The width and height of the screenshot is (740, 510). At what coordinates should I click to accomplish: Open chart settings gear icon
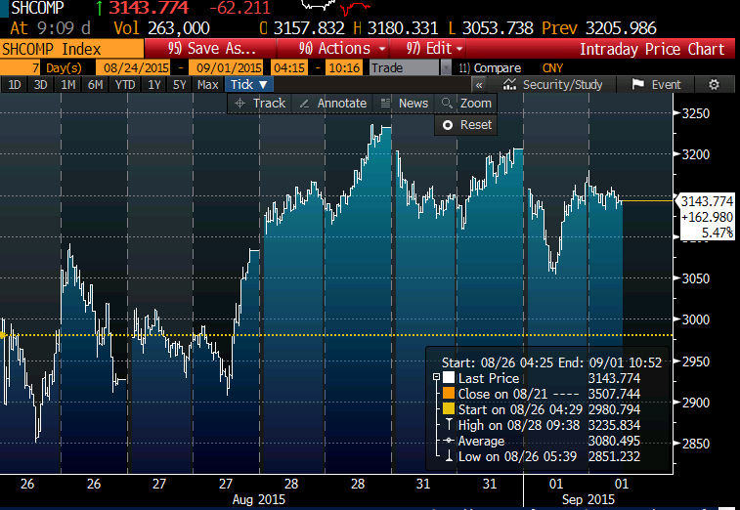coord(714,85)
